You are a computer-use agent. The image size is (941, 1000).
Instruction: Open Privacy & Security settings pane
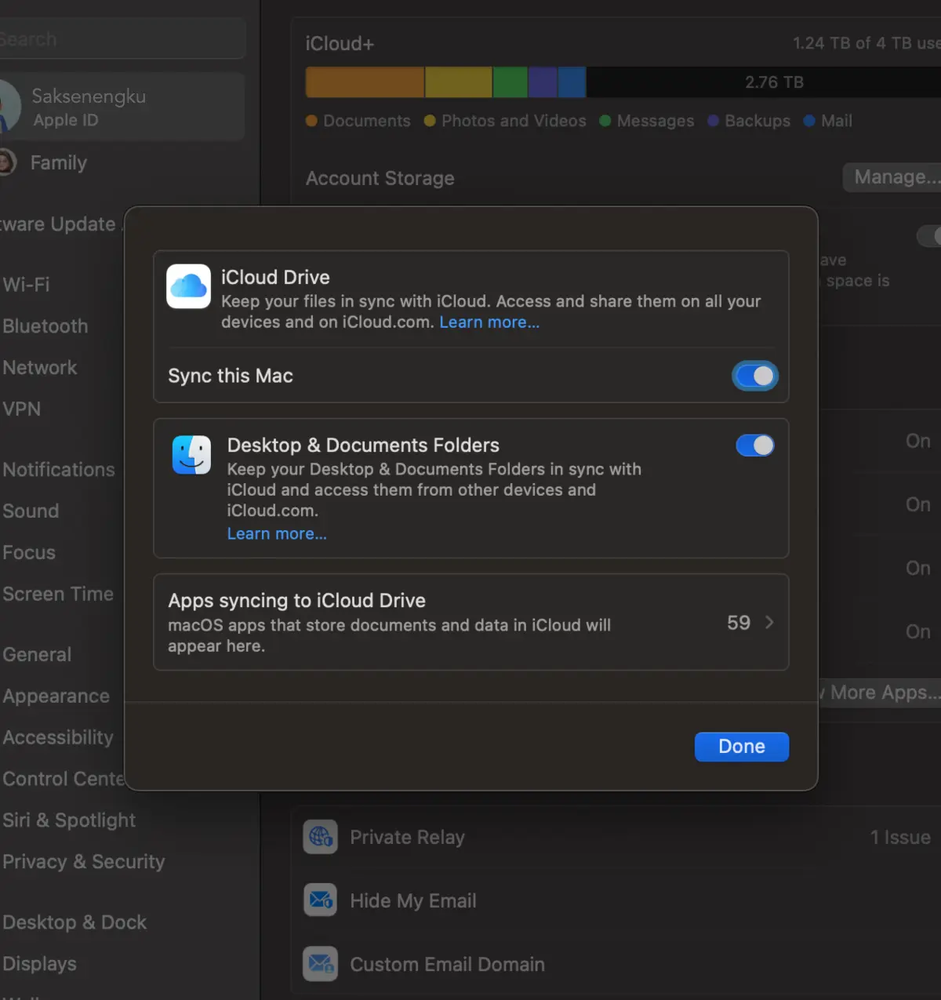pyautogui.click(x=84, y=861)
